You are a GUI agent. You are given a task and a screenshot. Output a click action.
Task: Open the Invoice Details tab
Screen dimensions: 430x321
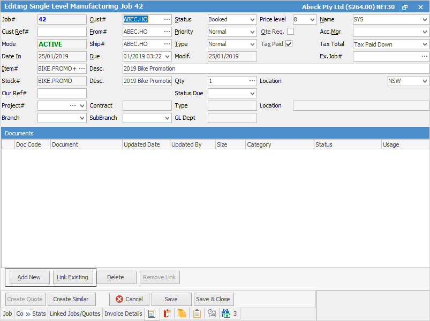[x=123, y=314]
